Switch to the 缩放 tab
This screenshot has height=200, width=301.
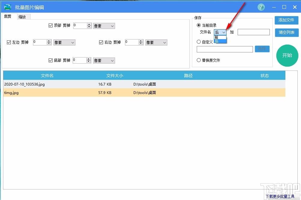pos(22,17)
